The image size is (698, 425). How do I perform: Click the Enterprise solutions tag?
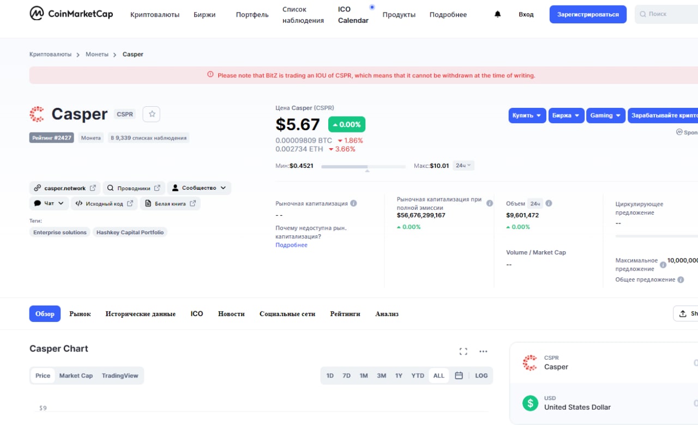[60, 232]
